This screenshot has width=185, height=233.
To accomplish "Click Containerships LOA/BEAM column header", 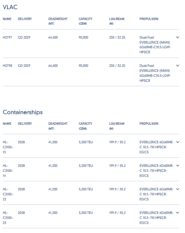I will click(x=117, y=126).
